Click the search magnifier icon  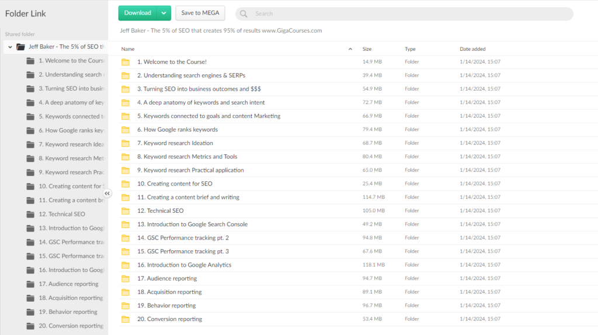click(x=244, y=14)
